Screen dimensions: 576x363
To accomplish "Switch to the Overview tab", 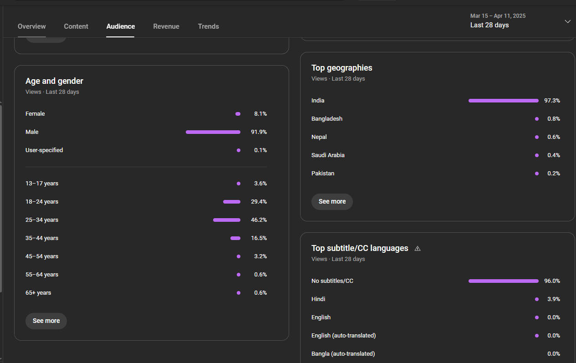I will point(32,26).
